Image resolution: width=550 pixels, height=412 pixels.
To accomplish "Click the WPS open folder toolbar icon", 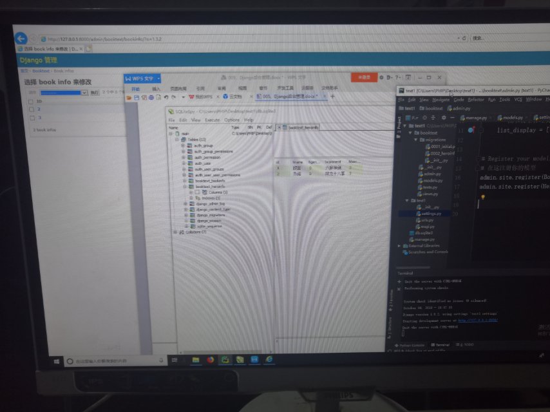I will [x=129, y=97].
